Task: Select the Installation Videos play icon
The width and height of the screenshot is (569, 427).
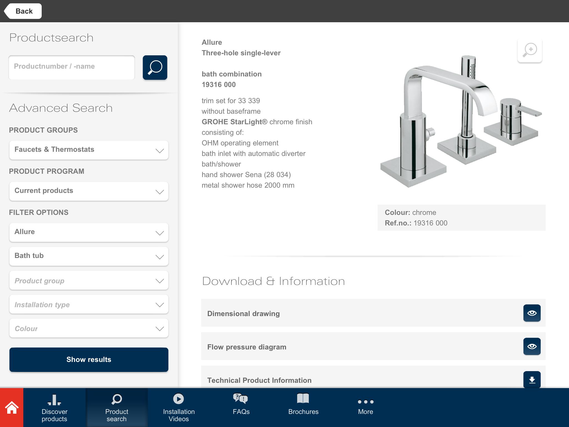Action: pos(179,399)
